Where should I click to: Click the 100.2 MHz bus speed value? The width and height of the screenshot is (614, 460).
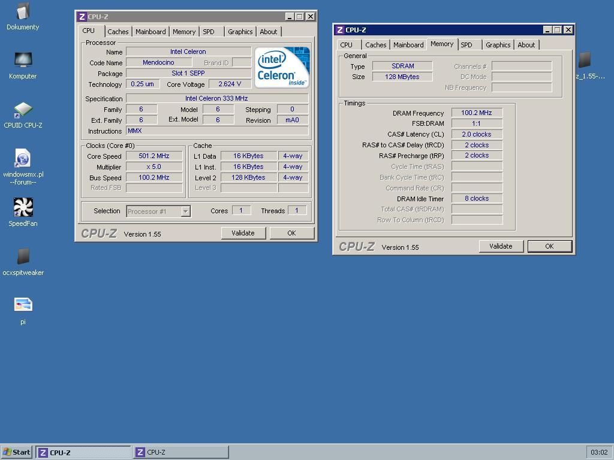[154, 177]
